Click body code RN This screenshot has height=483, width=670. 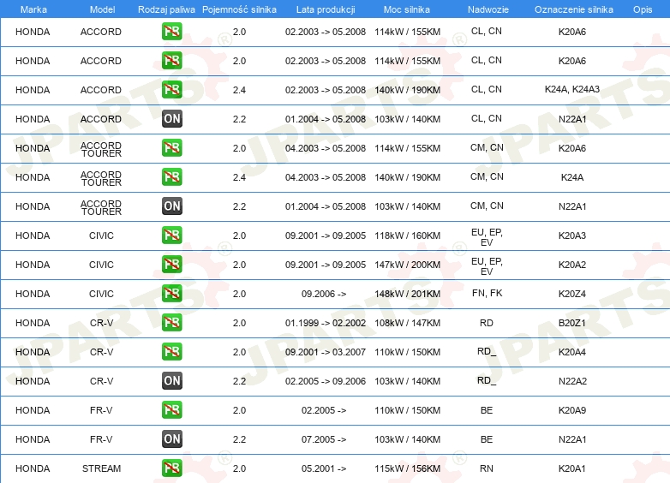[487, 468]
